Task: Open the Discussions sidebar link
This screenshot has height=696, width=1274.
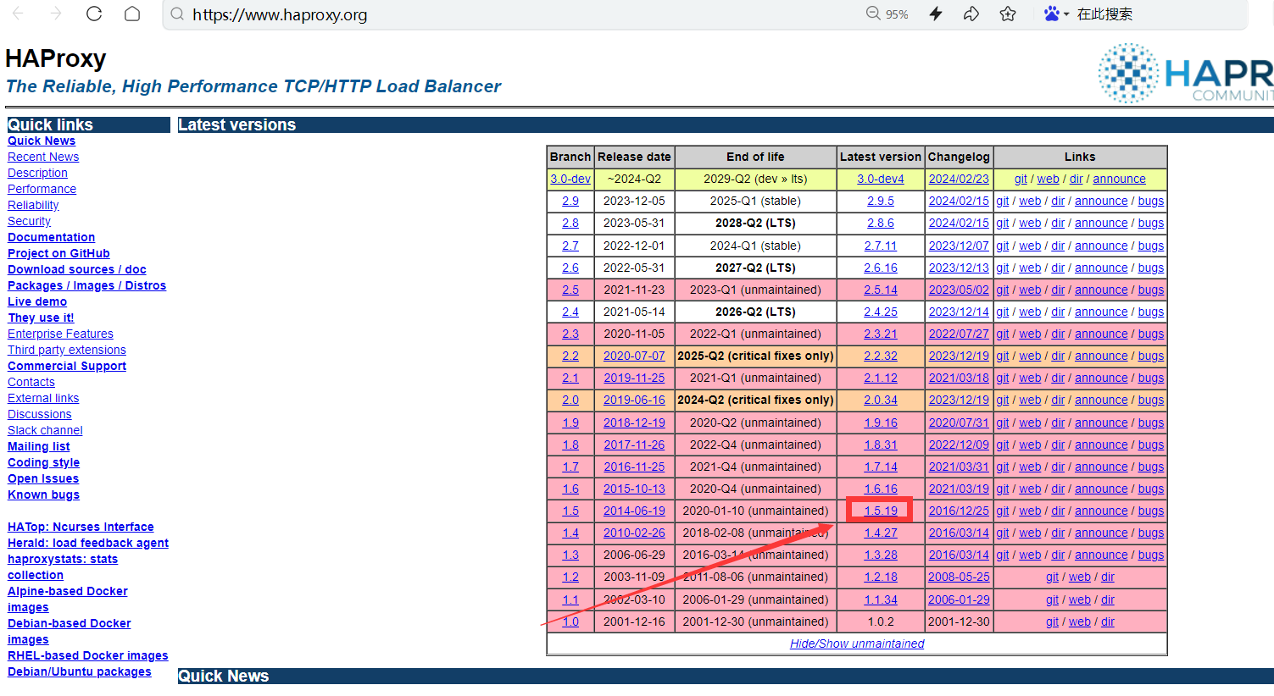Action: (x=40, y=414)
